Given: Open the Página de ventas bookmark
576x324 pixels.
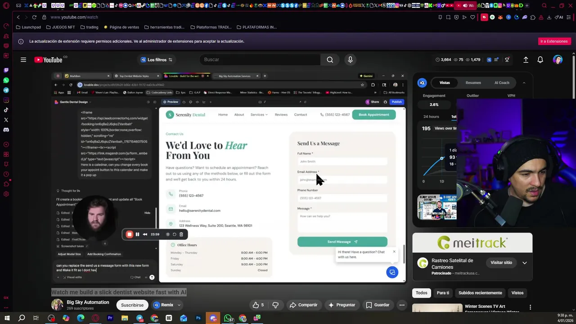Looking at the screenshot, I should tap(121, 27).
